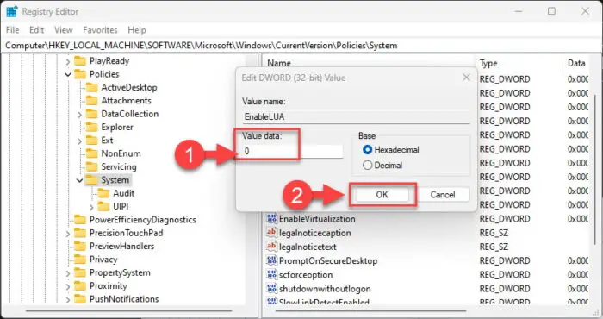The height and width of the screenshot is (319, 603).
Task: Open the View menu
Action: [64, 30]
